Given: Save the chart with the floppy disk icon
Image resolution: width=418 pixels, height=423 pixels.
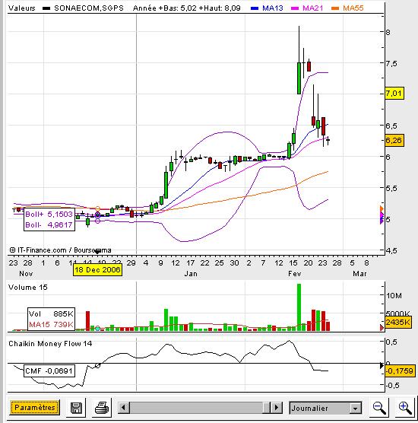Looking at the screenshot, I should tap(76, 408).
